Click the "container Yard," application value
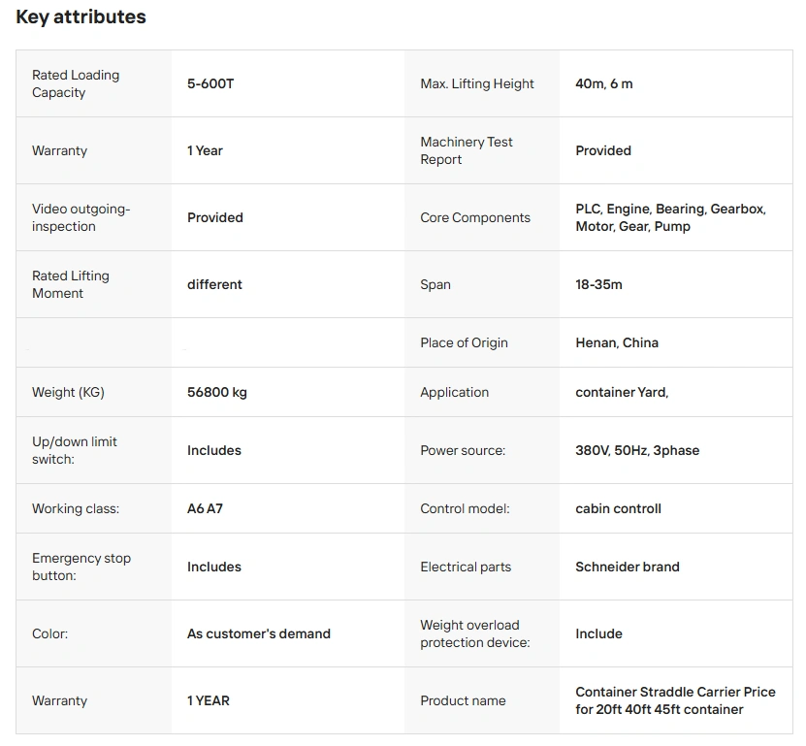 (x=622, y=392)
